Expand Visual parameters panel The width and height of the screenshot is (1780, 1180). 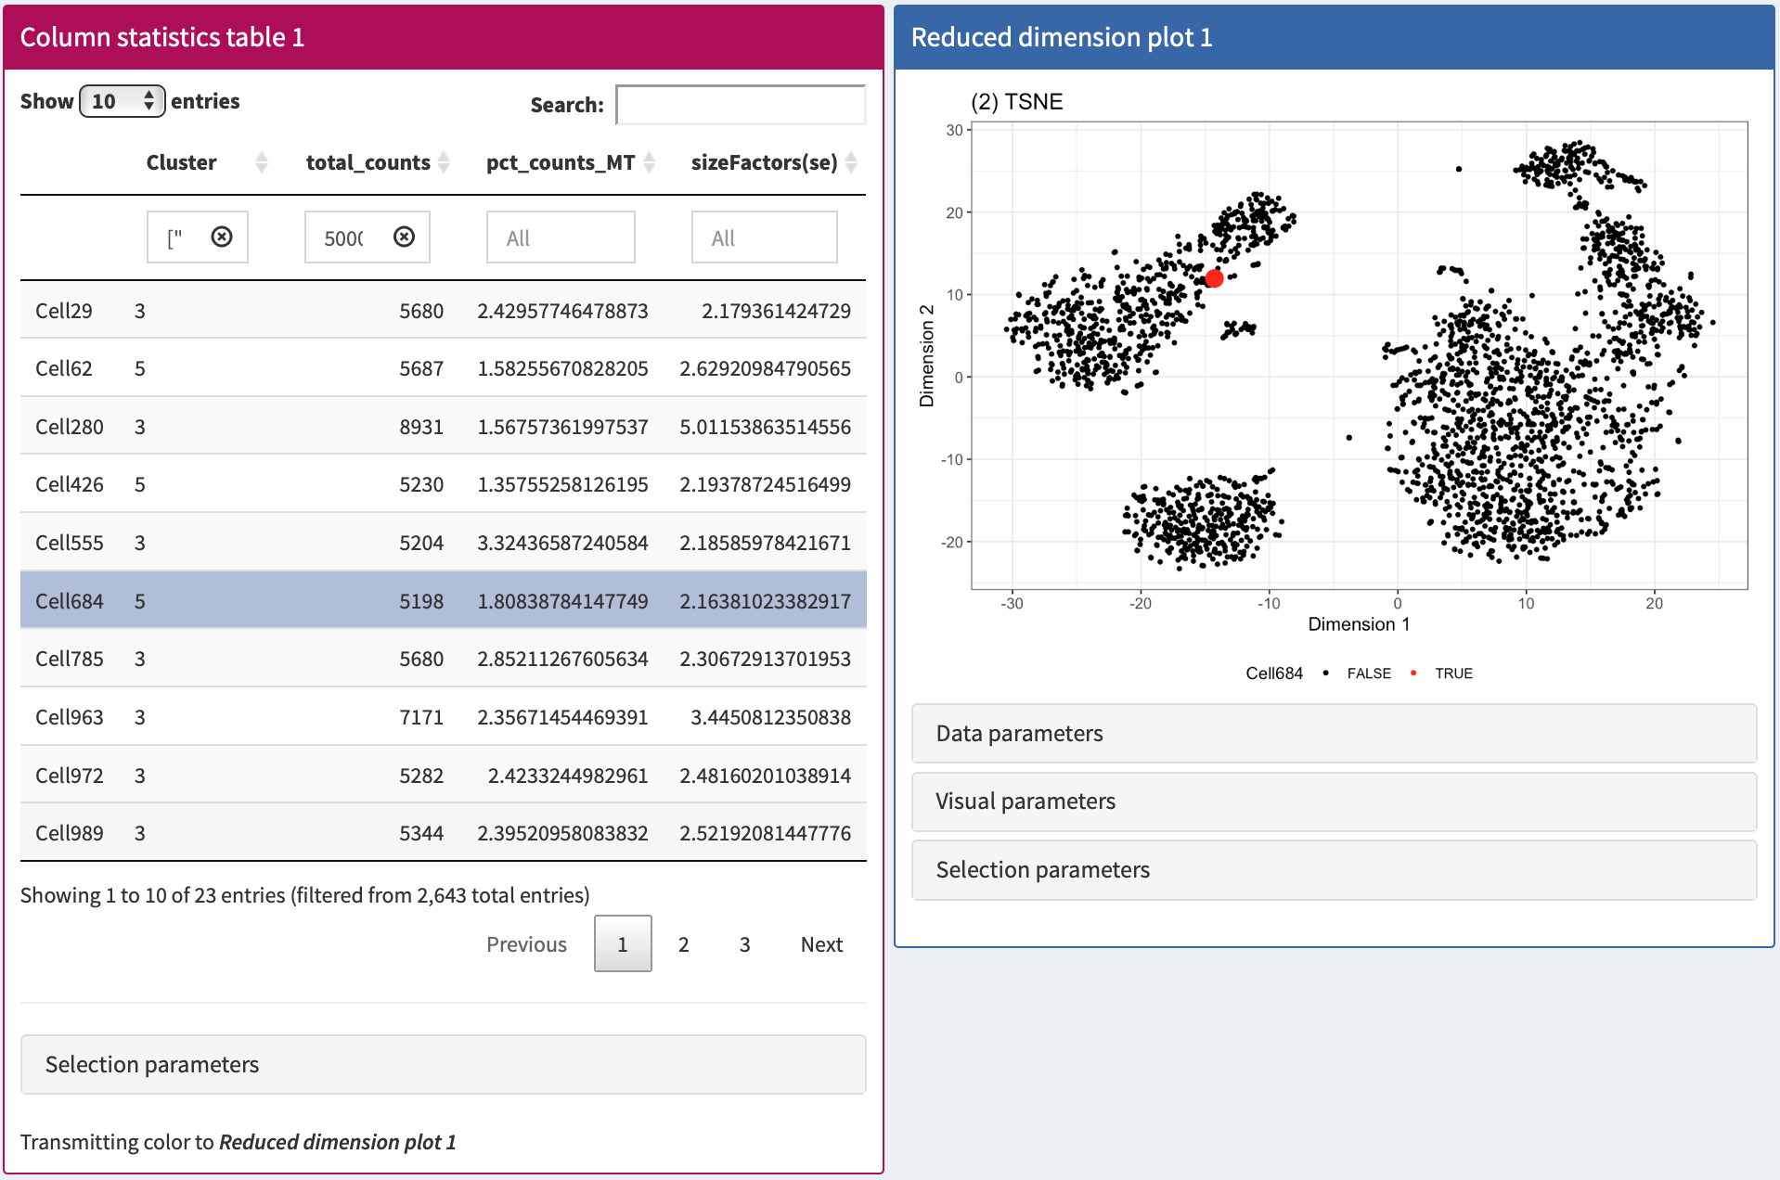[x=1334, y=802]
